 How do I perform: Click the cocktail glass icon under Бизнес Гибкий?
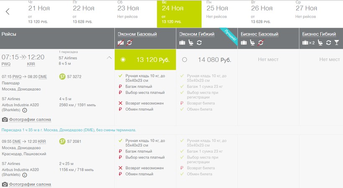point(336,42)
